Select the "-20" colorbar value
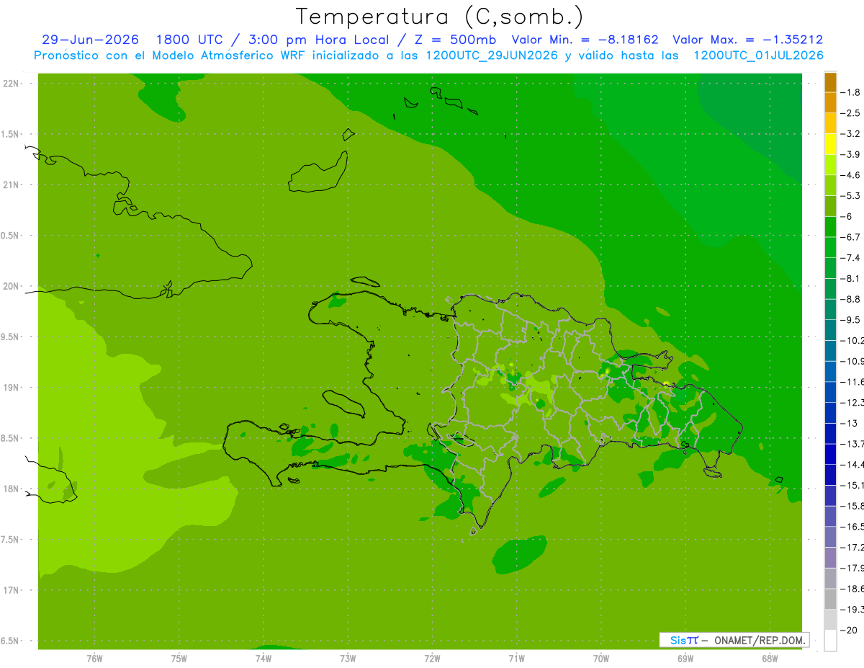The width and height of the screenshot is (864, 668). click(x=850, y=630)
